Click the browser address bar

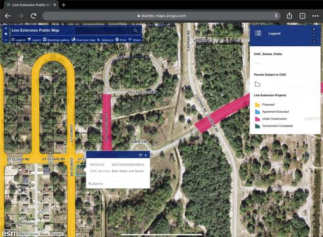pyautogui.click(x=161, y=16)
